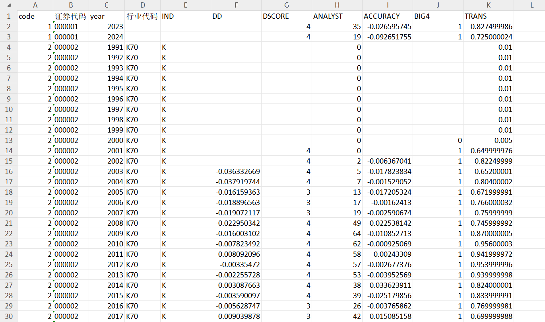Click the DD value -0.00335472
545x322 pixels.
click(x=236, y=265)
